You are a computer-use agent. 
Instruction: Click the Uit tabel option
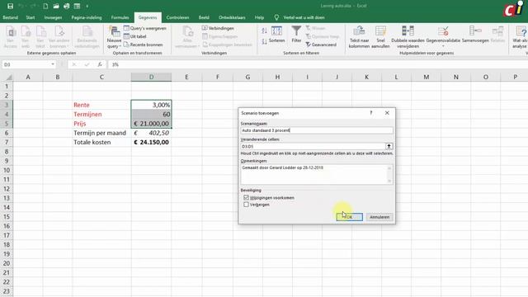(134, 36)
